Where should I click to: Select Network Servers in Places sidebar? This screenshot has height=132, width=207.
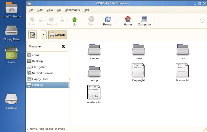(47, 73)
